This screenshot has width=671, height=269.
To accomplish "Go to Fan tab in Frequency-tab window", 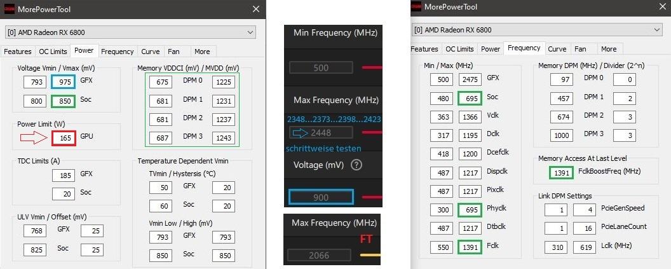I will 580,49.
